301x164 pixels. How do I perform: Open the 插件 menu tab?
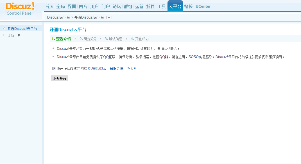[150, 6]
